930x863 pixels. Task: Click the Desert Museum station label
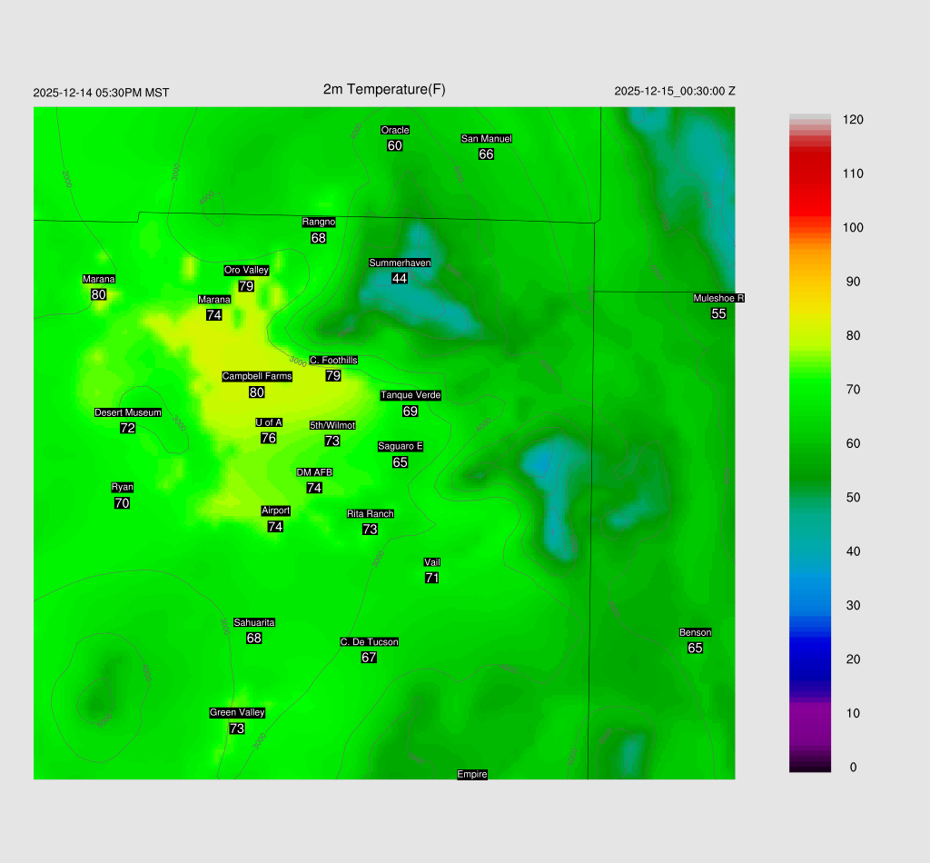pos(128,412)
